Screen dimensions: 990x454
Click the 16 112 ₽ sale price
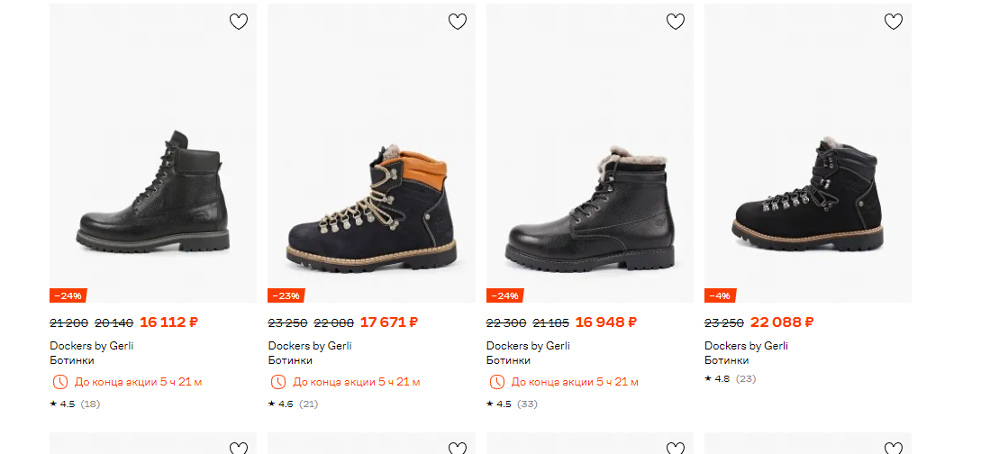pos(168,322)
